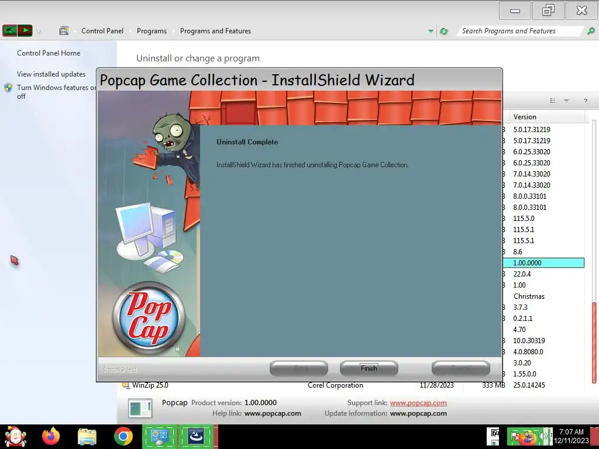
Task: Select the row with version 4.0.8080.0
Action: point(543,351)
